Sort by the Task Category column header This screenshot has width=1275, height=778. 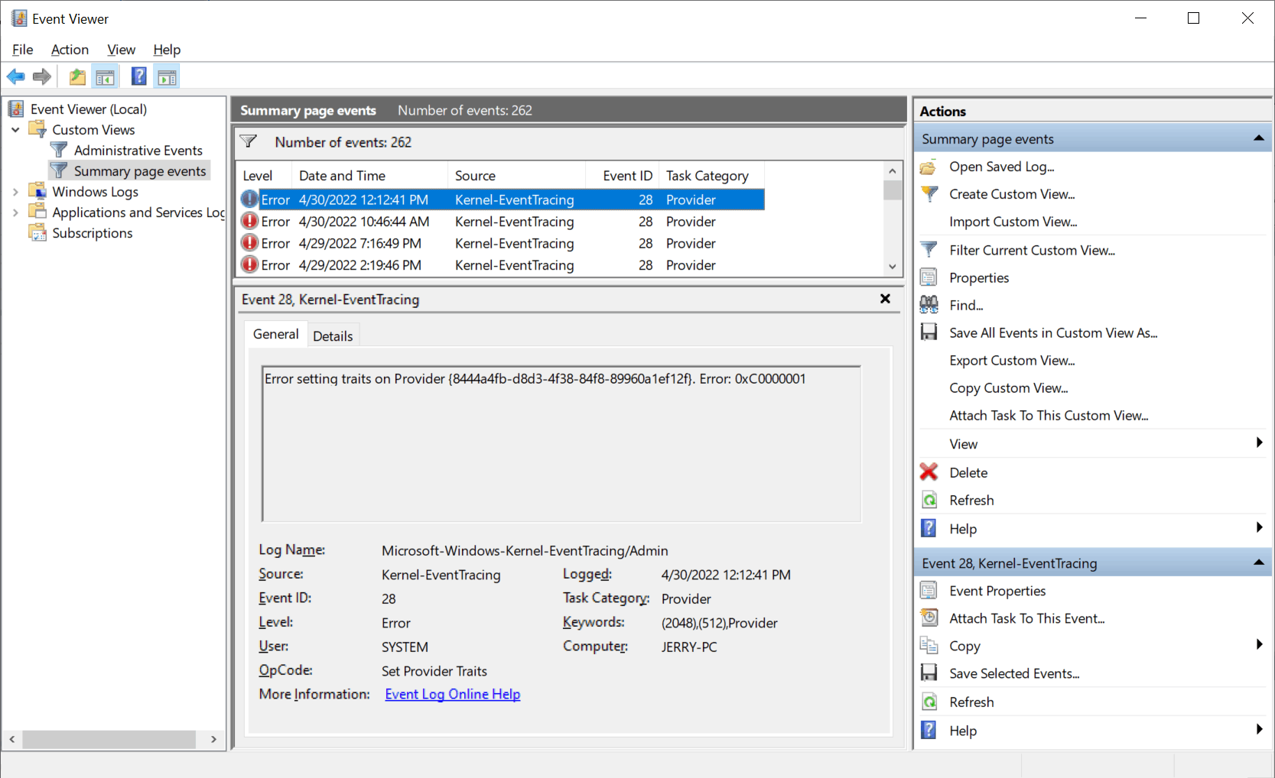pyautogui.click(x=712, y=176)
